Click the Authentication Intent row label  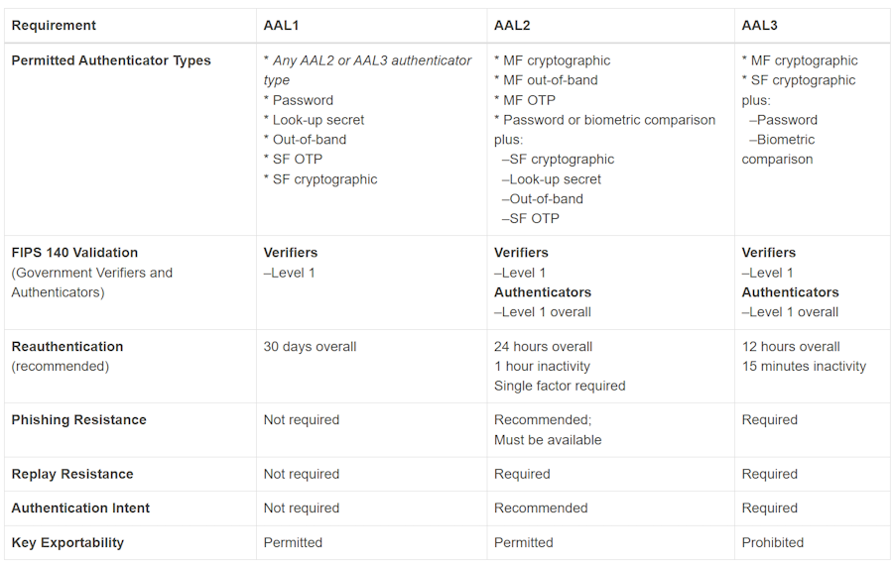click(80, 508)
